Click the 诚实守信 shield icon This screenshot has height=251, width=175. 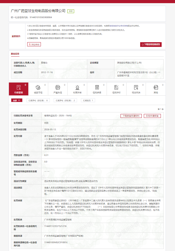[x=38, y=88]
